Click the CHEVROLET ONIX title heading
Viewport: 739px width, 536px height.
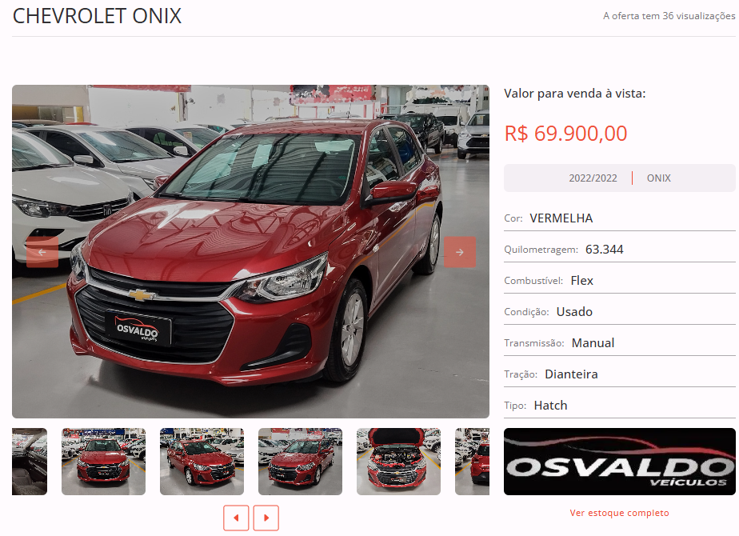pyautogui.click(x=97, y=16)
